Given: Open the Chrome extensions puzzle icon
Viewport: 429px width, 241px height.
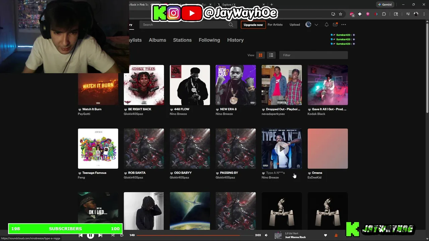Looking at the screenshot, I should tap(384, 14).
